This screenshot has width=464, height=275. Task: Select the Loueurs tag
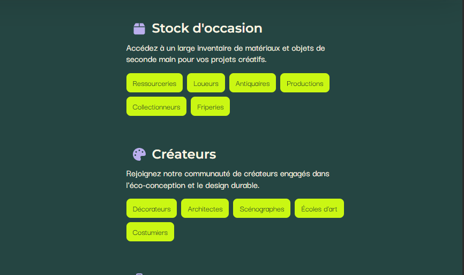pos(206,83)
